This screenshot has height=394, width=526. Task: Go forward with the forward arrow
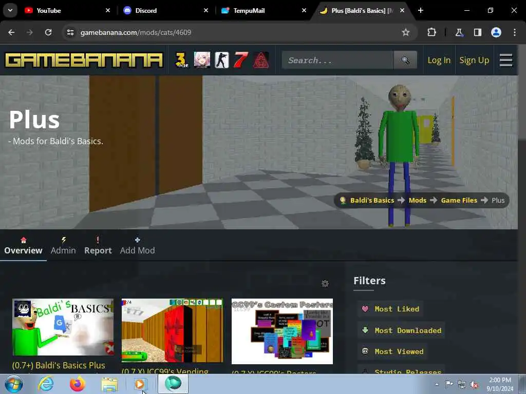coord(30,32)
